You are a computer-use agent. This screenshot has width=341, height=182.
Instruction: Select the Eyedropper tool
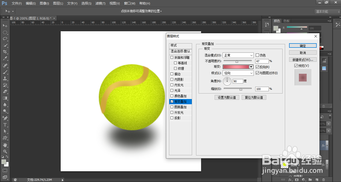[x=5, y=58]
